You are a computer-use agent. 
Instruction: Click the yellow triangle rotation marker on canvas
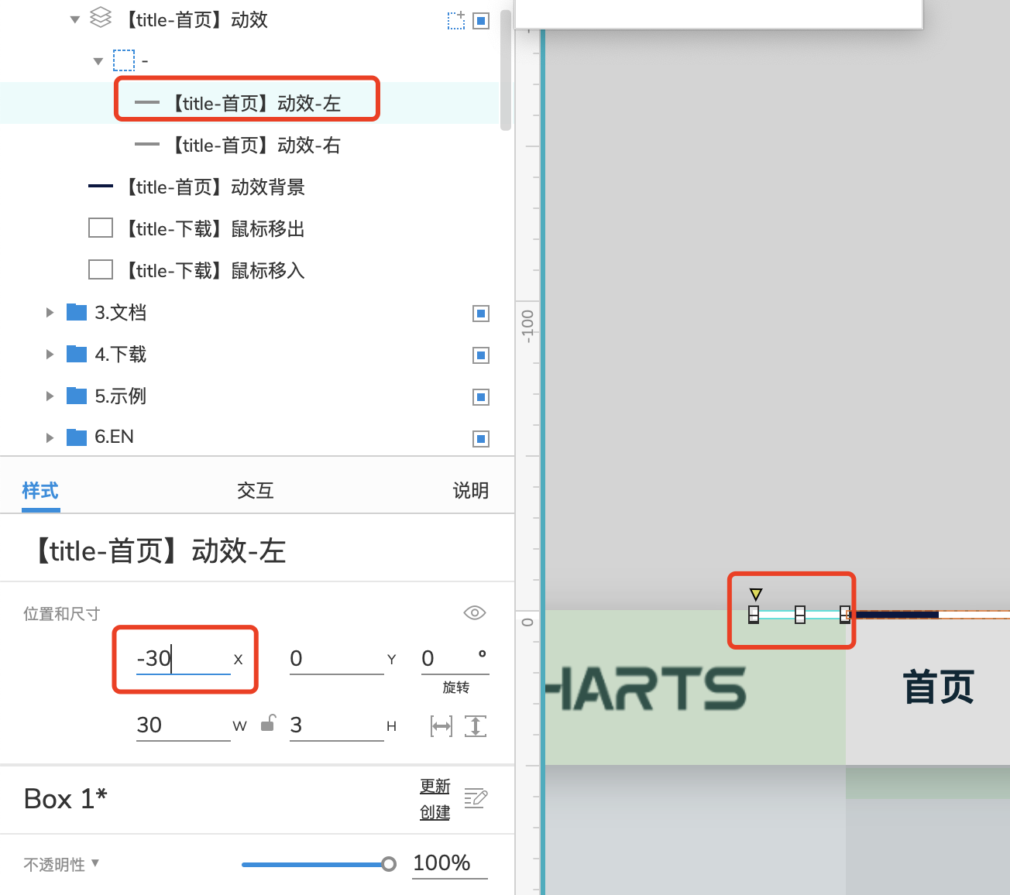pyautogui.click(x=756, y=595)
